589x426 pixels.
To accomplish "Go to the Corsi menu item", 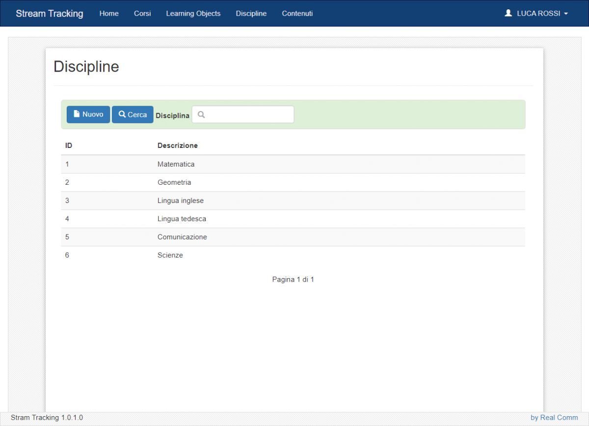I will click(142, 13).
